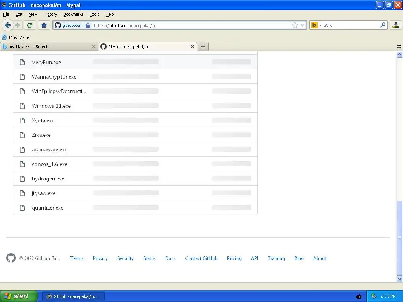
Task: Click the file icon beside hydrogen.exe
Action: tap(22, 179)
